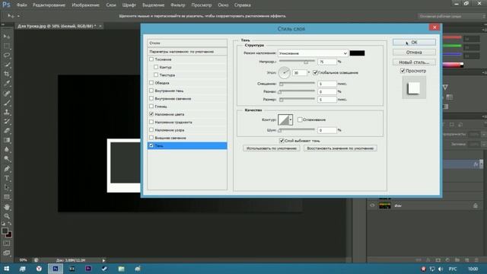Select the Rectangle shape tool
The image size is (487, 274).
coord(7,197)
